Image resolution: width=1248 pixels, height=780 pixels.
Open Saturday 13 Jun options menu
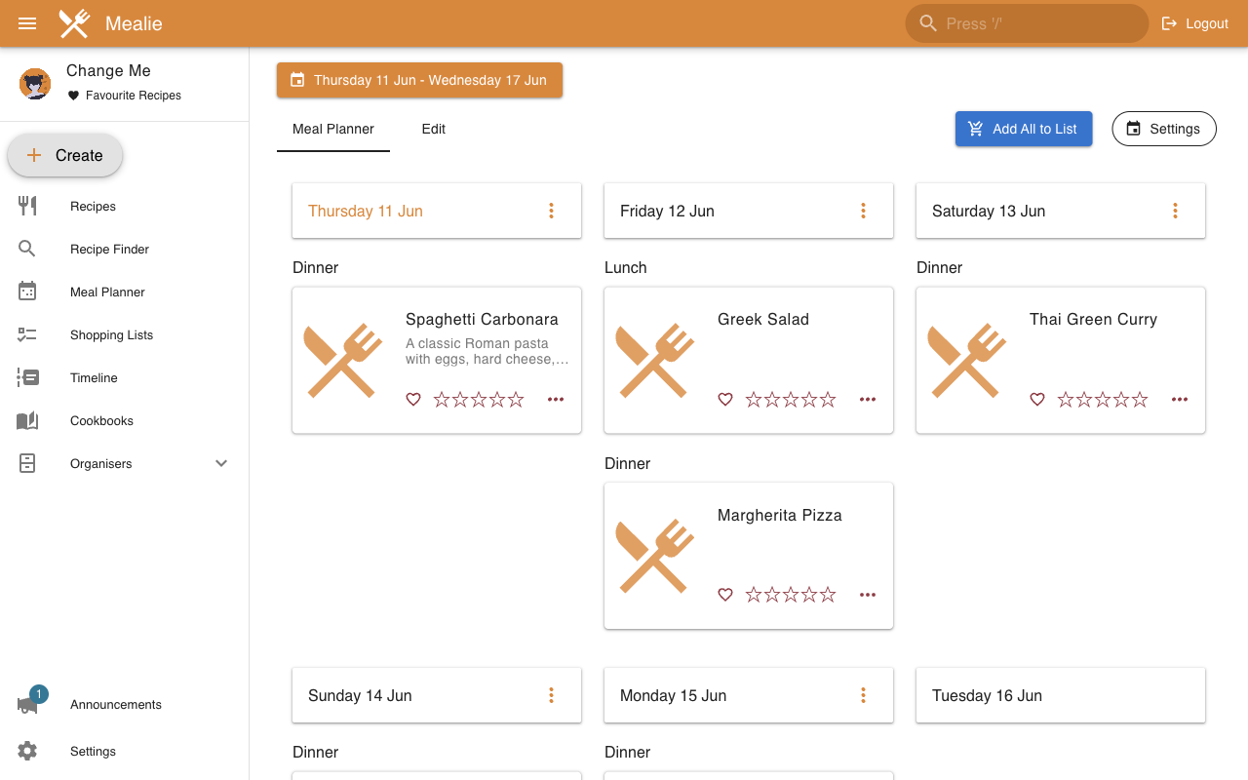(x=1175, y=211)
